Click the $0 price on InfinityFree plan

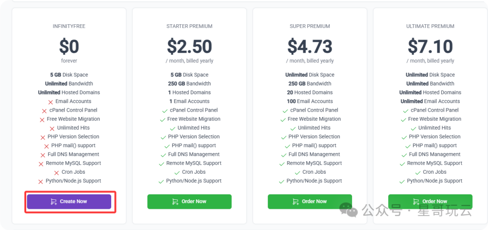click(69, 46)
